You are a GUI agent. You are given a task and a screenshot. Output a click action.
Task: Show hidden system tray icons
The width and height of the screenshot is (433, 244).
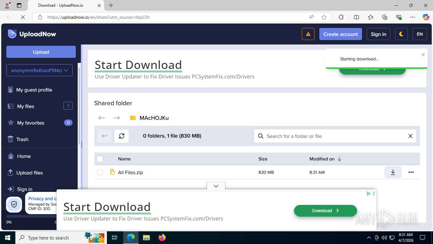[369, 237]
